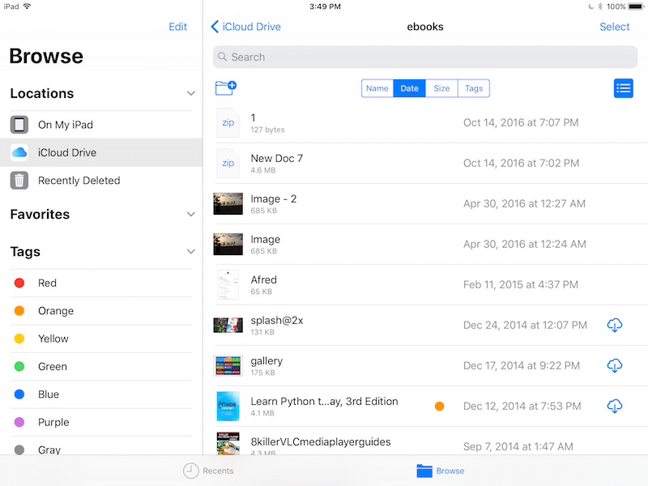
Task: Tap the Edit button in sidebar
Action: pyautogui.click(x=177, y=27)
